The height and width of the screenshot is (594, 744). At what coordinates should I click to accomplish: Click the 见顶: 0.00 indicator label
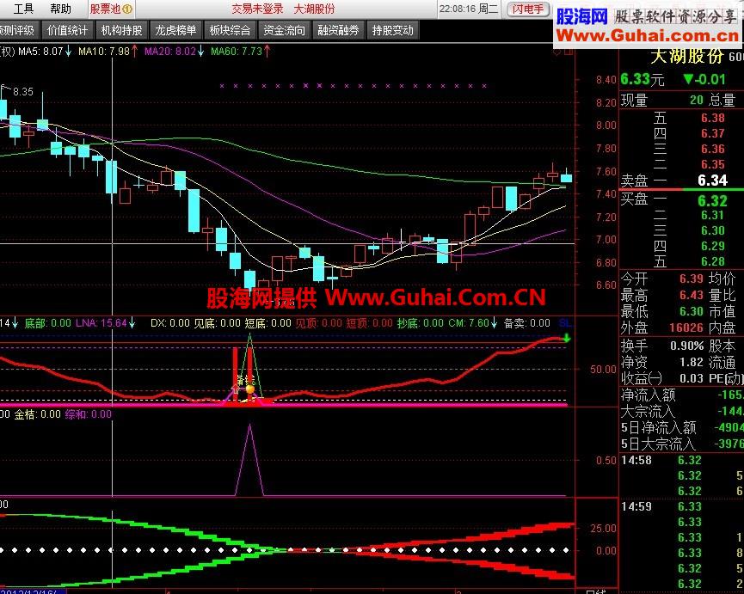tap(318, 323)
